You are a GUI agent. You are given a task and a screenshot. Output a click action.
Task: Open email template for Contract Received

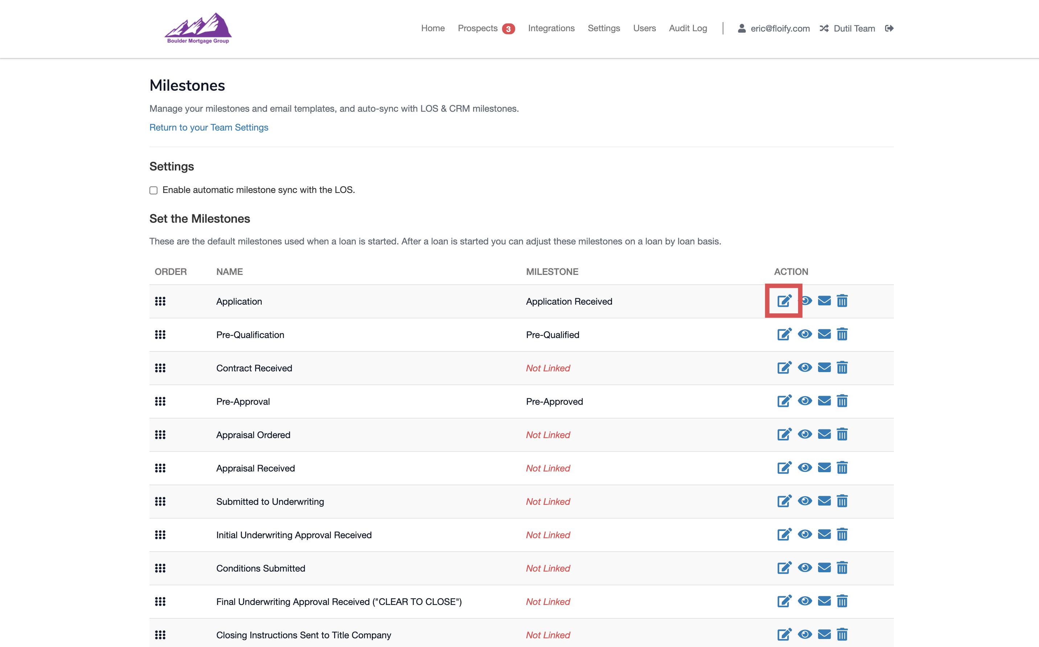point(824,368)
